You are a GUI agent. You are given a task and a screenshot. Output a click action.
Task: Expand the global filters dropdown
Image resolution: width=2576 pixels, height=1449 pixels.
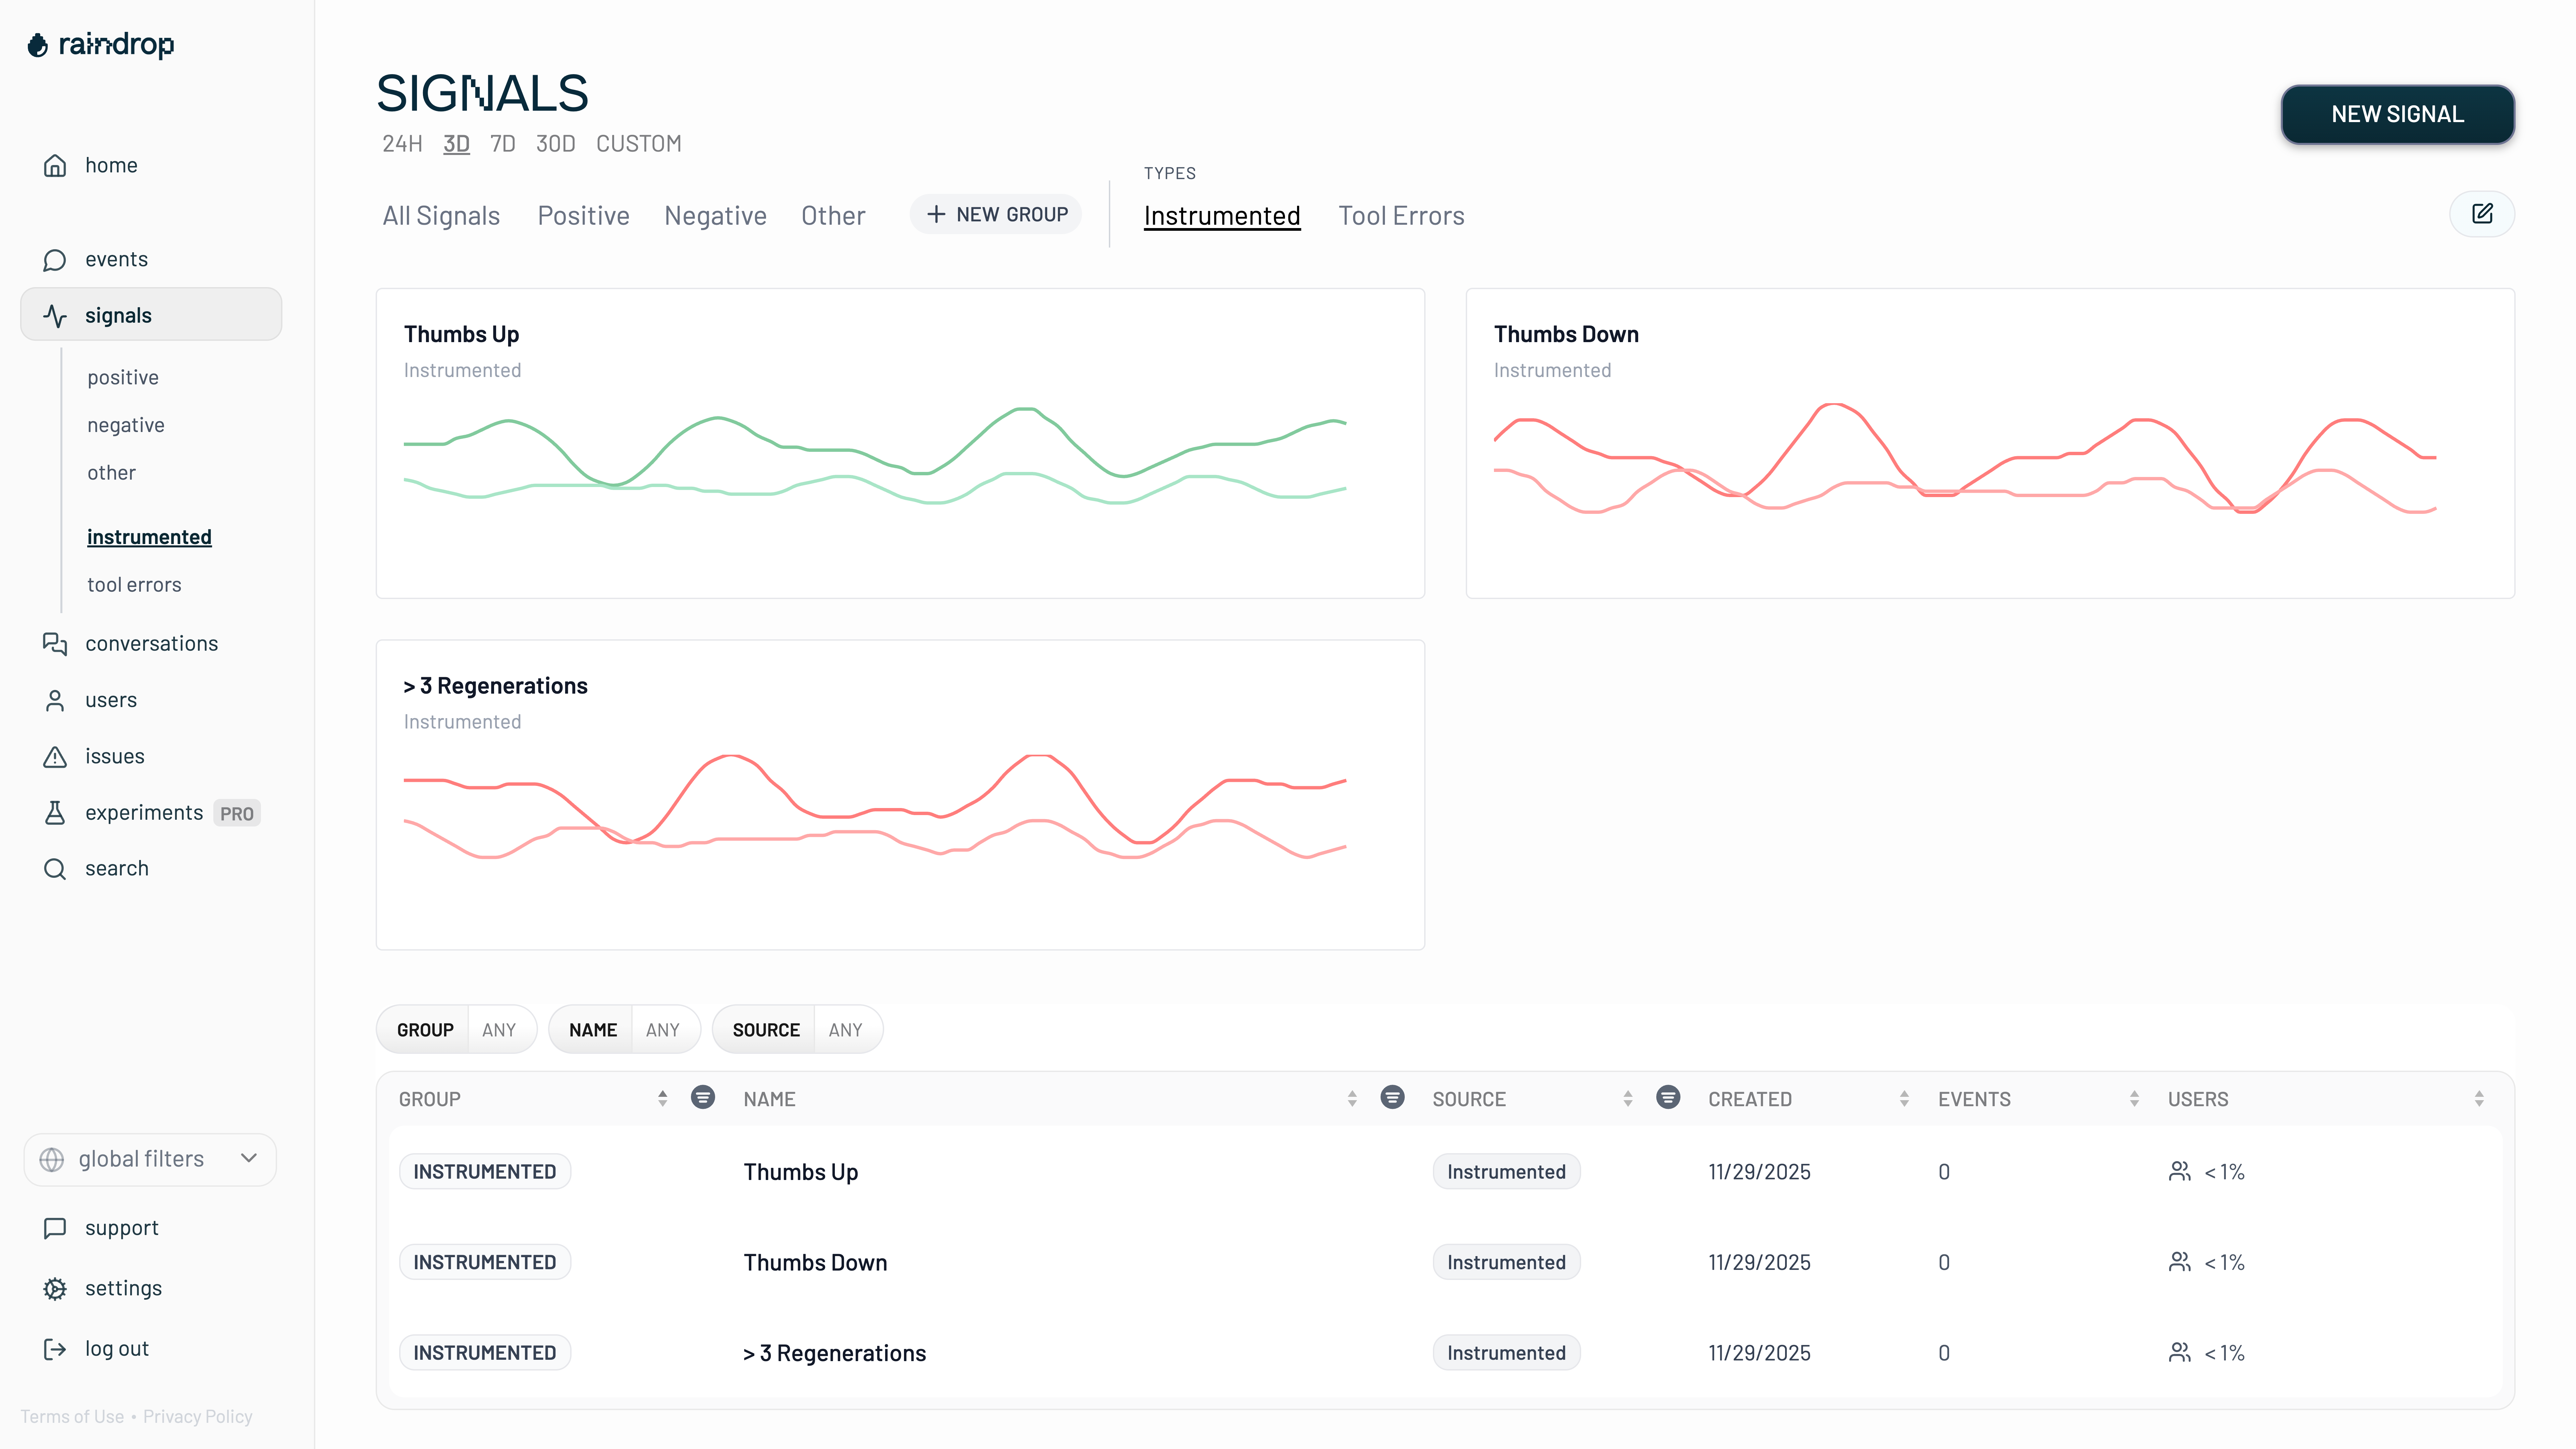[150, 1159]
